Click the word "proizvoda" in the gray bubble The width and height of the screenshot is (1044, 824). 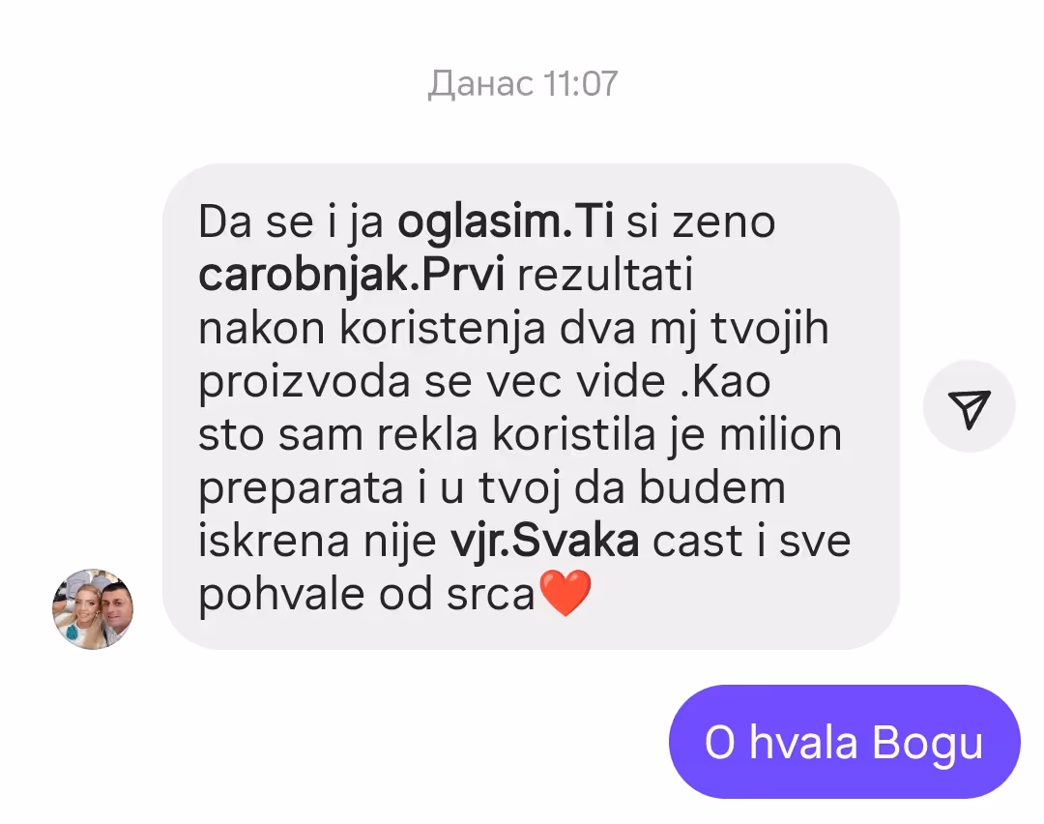304,382
